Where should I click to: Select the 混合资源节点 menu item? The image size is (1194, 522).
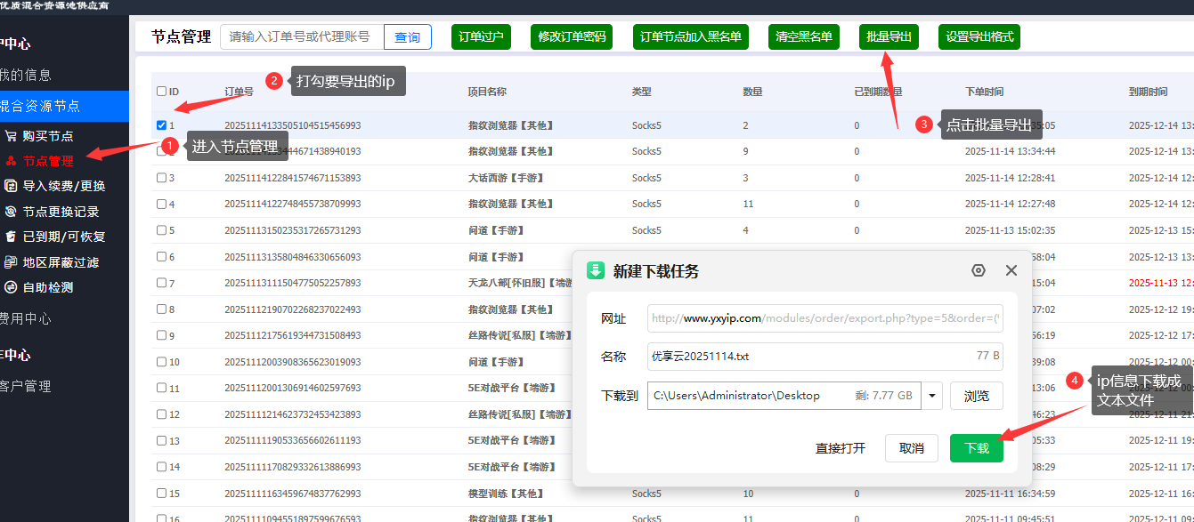pyautogui.click(x=40, y=106)
